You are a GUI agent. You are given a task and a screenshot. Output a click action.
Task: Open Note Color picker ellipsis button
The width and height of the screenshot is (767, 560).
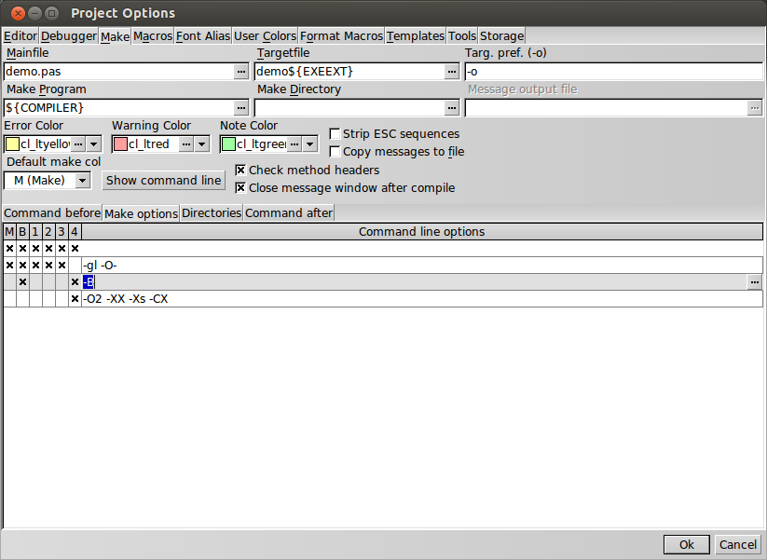pos(294,144)
